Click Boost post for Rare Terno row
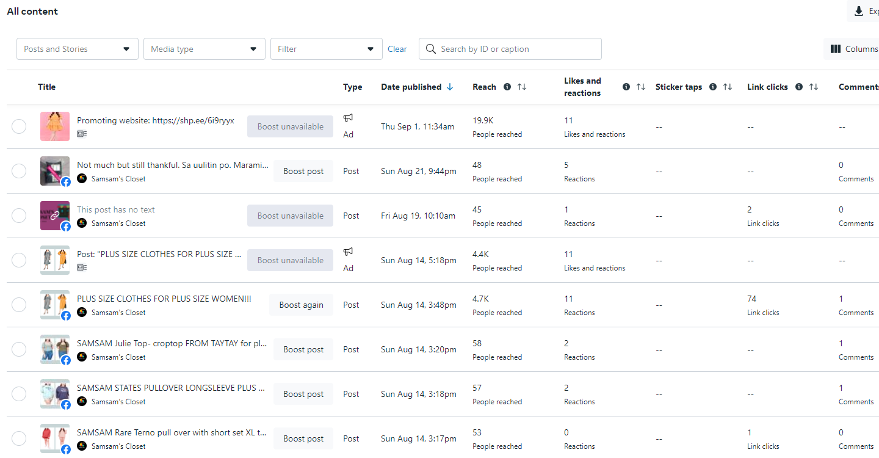Screen dimensions: 879x458 pos(303,438)
